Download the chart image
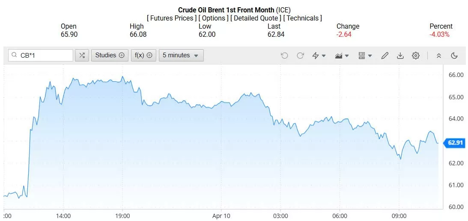 click(x=400, y=56)
